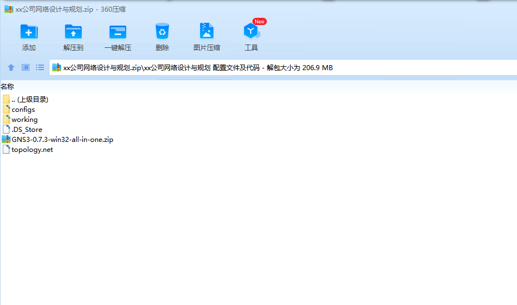Select the .. (上级目录) parent folder row

pyautogui.click(x=26, y=100)
